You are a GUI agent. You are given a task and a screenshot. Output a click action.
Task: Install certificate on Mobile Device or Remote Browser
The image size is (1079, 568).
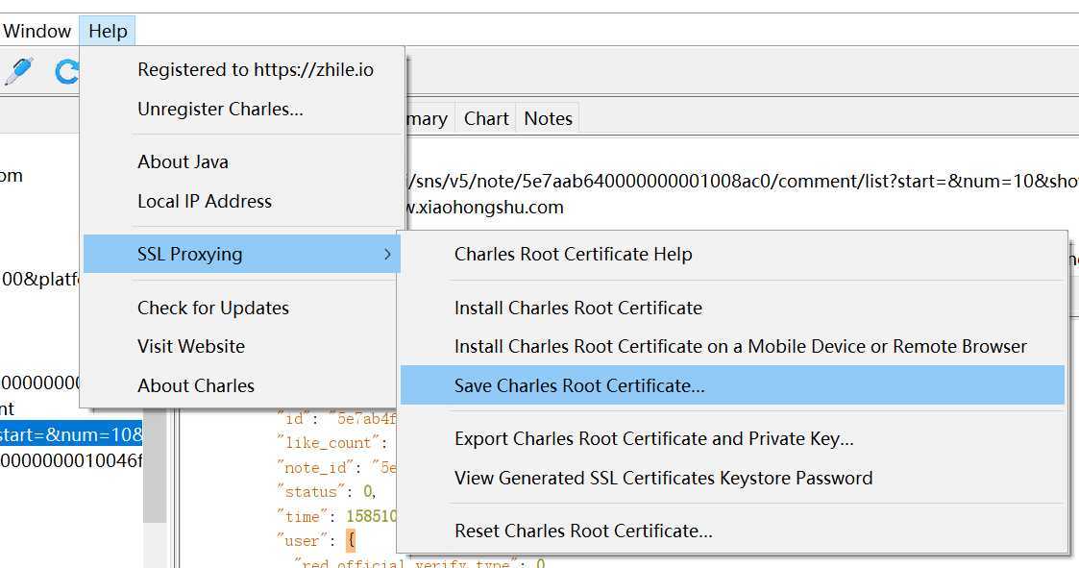741,346
